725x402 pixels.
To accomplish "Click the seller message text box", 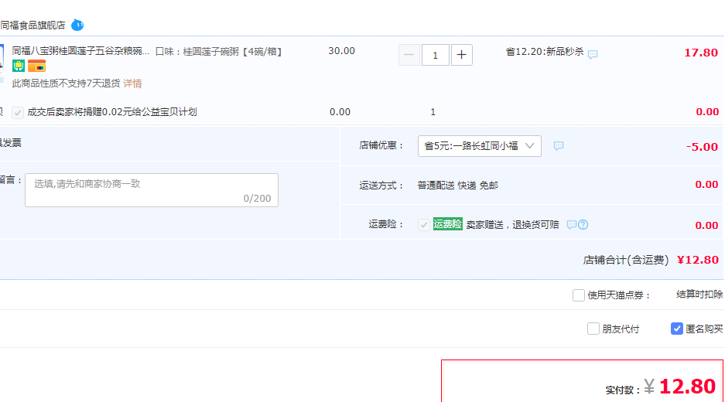I will [x=152, y=190].
